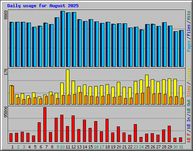Image resolution: width=193 pixels, height=151 pixels.
Task: Click the 'Hits' legend label
Action: (x=189, y=15)
